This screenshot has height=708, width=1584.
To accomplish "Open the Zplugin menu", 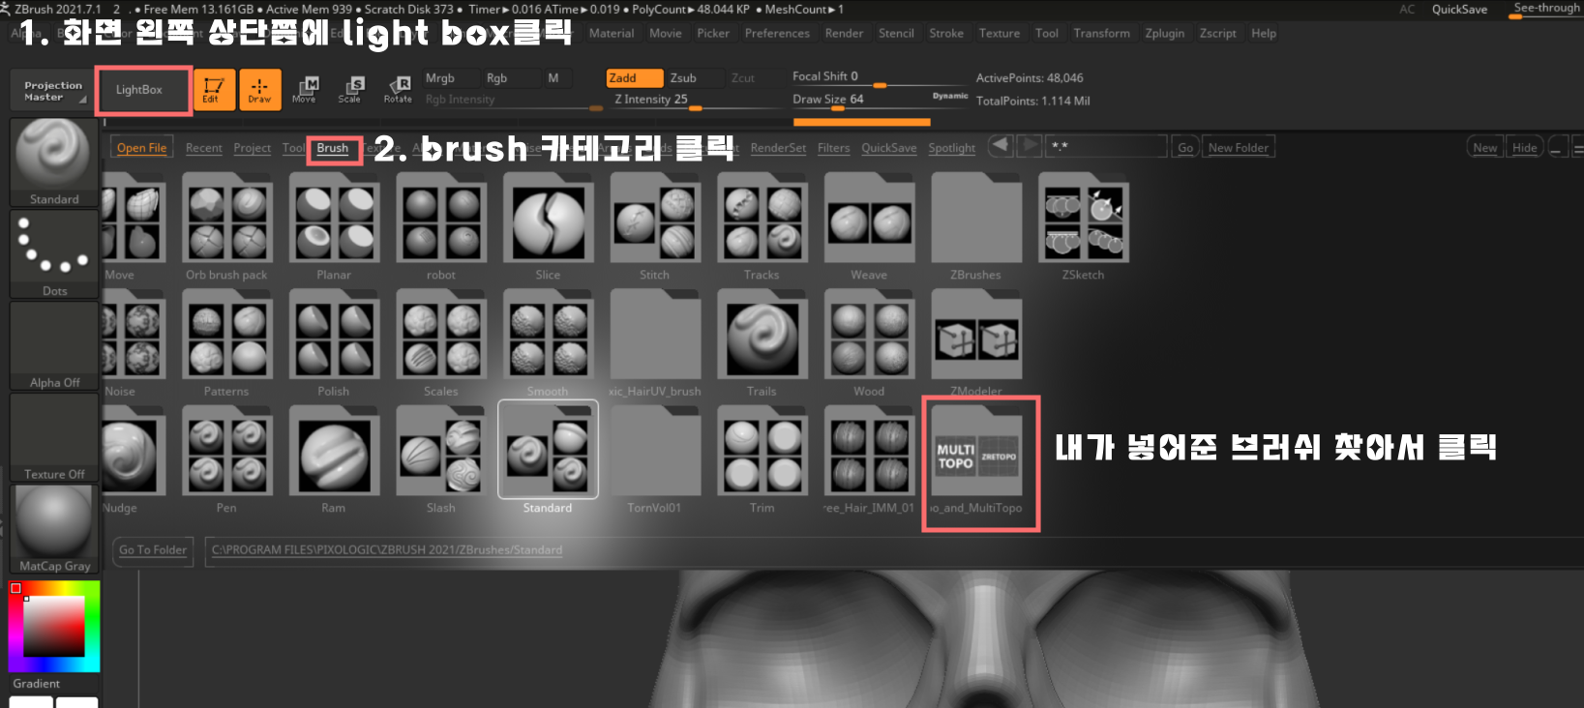I will pyautogui.click(x=1164, y=33).
